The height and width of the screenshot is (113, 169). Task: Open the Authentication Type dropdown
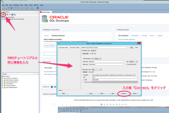(98, 59)
